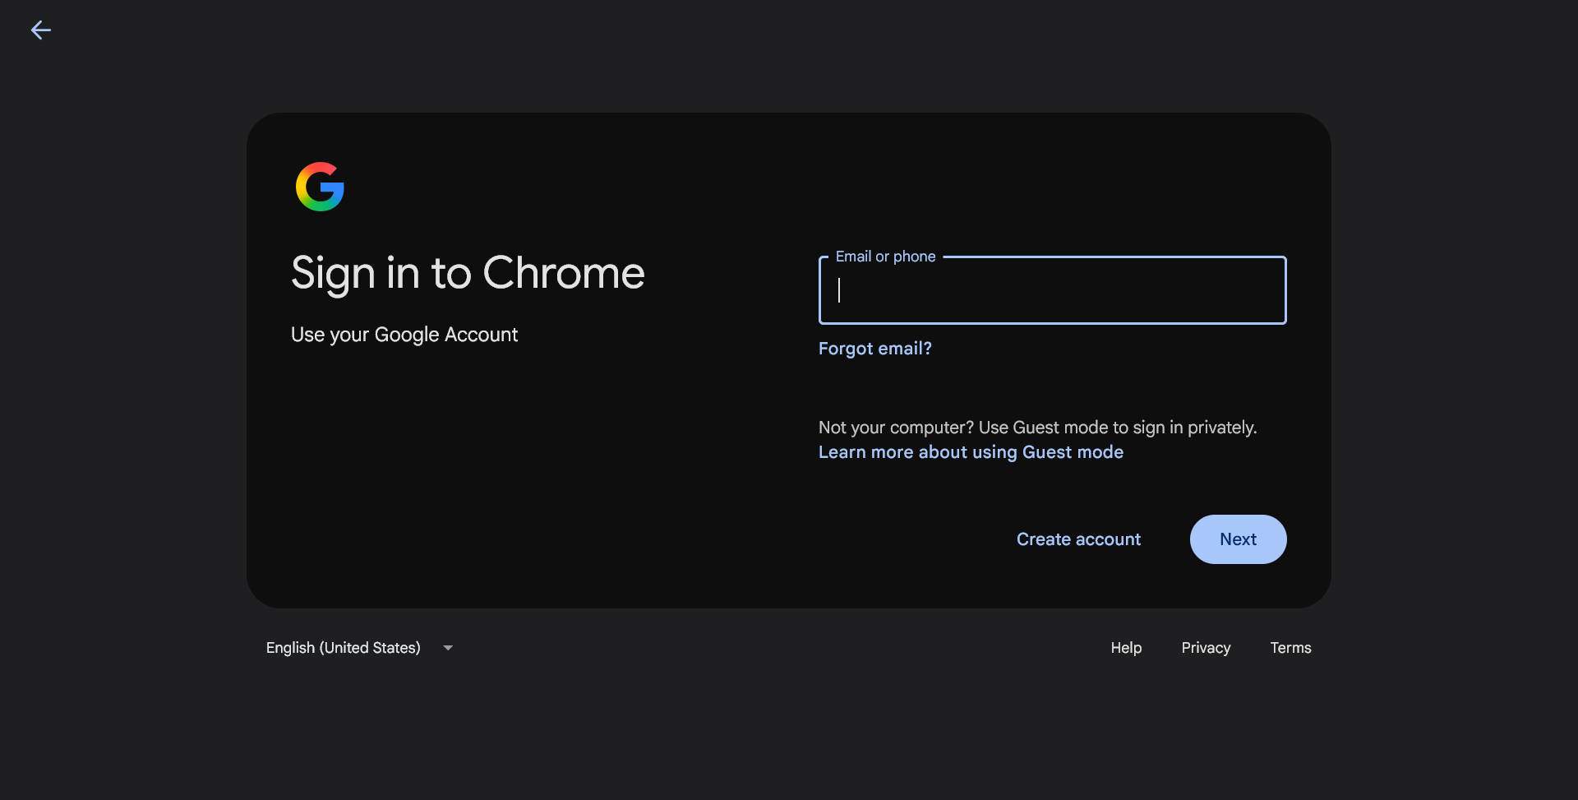Open the English (United States) language dropdown

point(360,648)
